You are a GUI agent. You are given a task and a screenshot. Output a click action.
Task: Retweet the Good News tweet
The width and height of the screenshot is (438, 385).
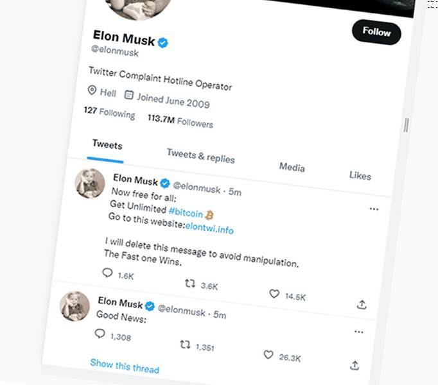coord(185,345)
